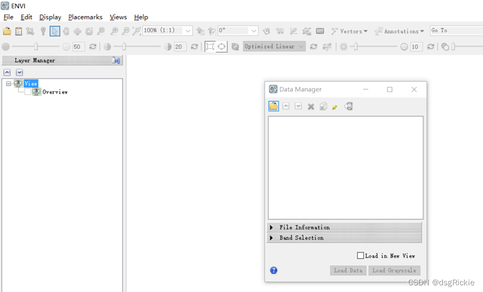Click the Update stretch toggle icon
Viewport: 483px width, 292px height.
[x=235, y=47]
